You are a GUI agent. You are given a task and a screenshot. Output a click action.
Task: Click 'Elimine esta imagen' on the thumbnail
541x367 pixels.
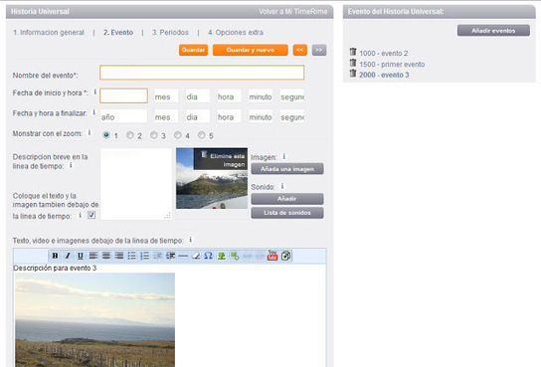pos(227,160)
